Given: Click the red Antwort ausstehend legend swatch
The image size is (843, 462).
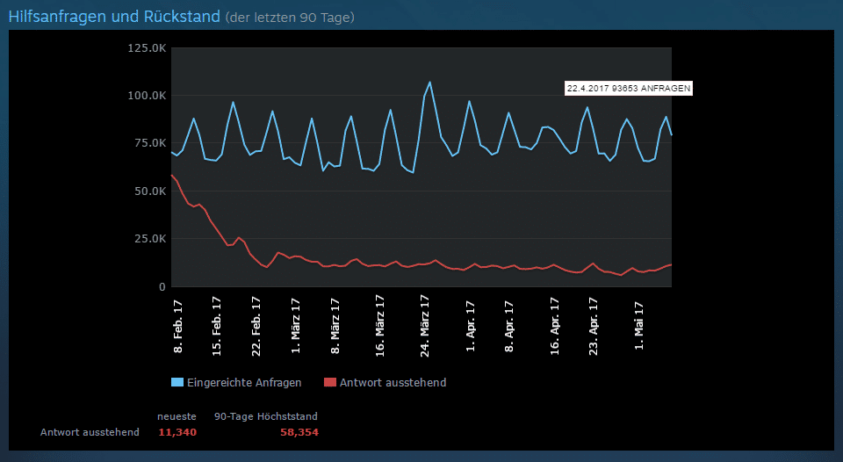Looking at the screenshot, I should coord(330,382).
